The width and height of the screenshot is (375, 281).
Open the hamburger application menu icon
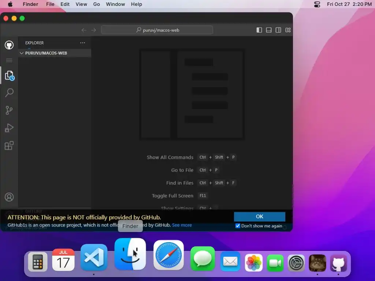point(9,60)
